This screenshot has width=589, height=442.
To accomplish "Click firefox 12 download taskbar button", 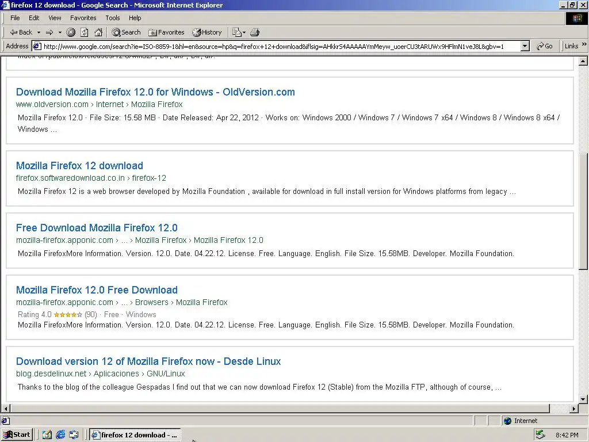I will pyautogui.click(x=135, y=435).
